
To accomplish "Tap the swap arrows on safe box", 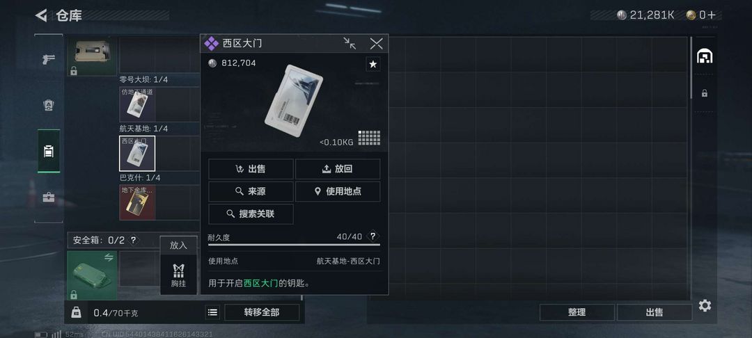I will [x=109, y=257].
